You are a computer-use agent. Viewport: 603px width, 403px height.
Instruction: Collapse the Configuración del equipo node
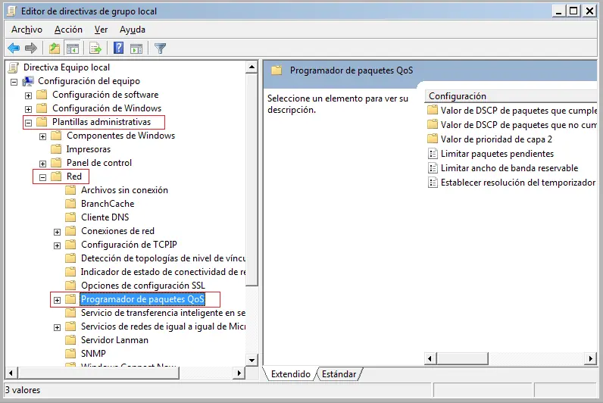tap(14, 82)
